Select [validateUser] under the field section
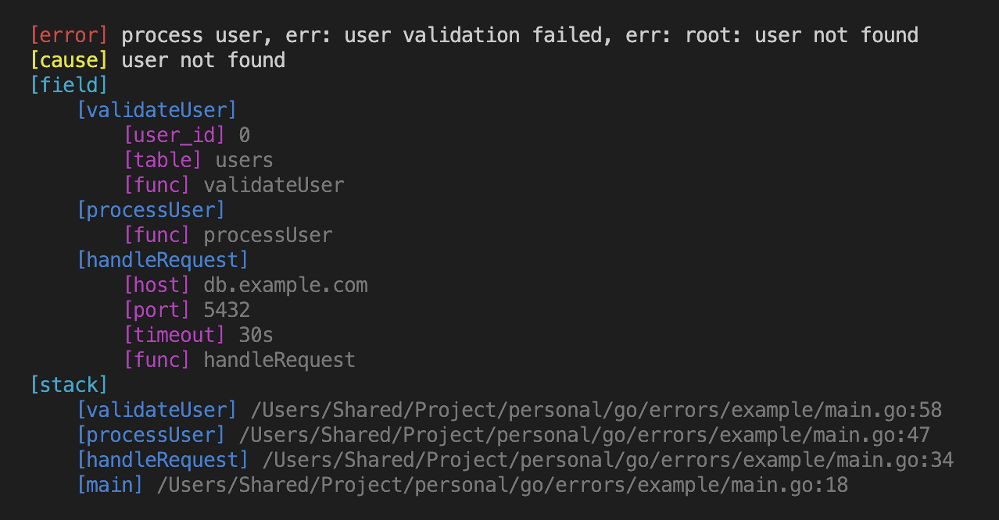 pyautogui.click(x=156, y=110)
